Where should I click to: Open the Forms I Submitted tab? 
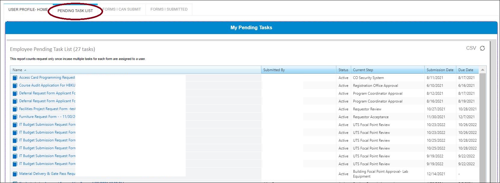(169, 9)
